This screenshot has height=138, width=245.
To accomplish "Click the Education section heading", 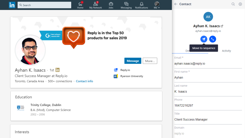I will [x=23, y=97].
